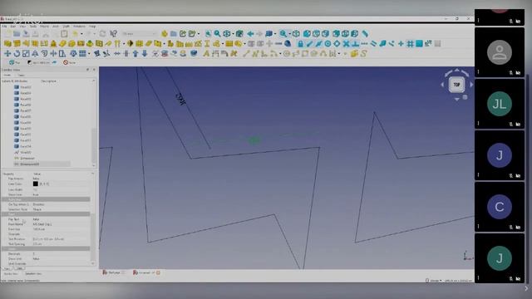Open the Help menu
The image size is (532, 299).
92,26
